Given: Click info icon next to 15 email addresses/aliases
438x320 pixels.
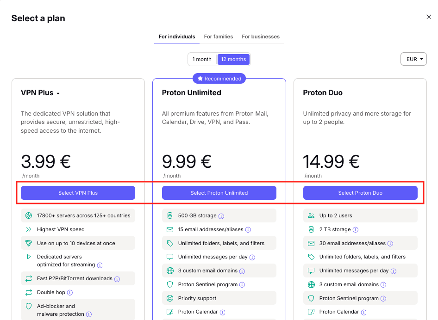Looking at the screenshot, I should point(248,230).
